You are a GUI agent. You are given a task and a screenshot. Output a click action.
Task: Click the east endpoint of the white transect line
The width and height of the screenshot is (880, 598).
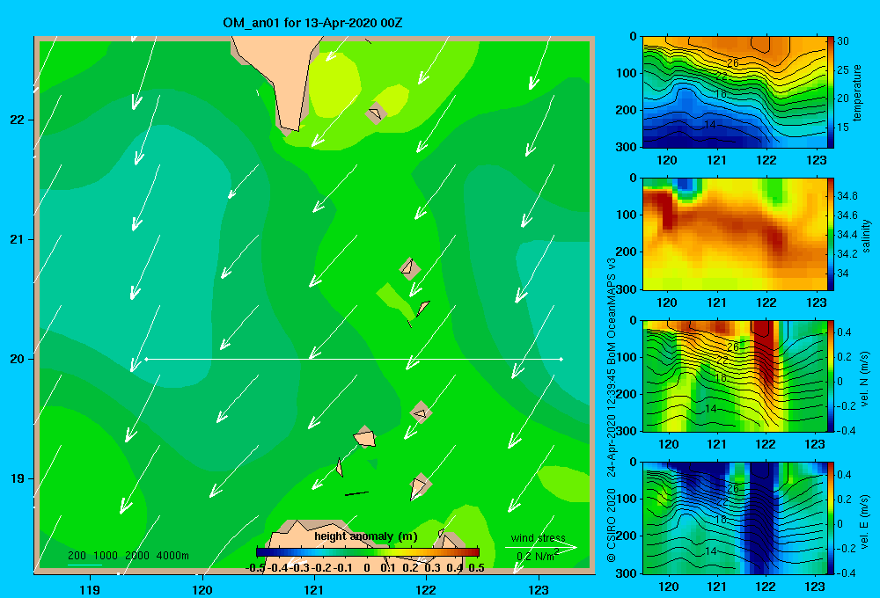[561, 359]
